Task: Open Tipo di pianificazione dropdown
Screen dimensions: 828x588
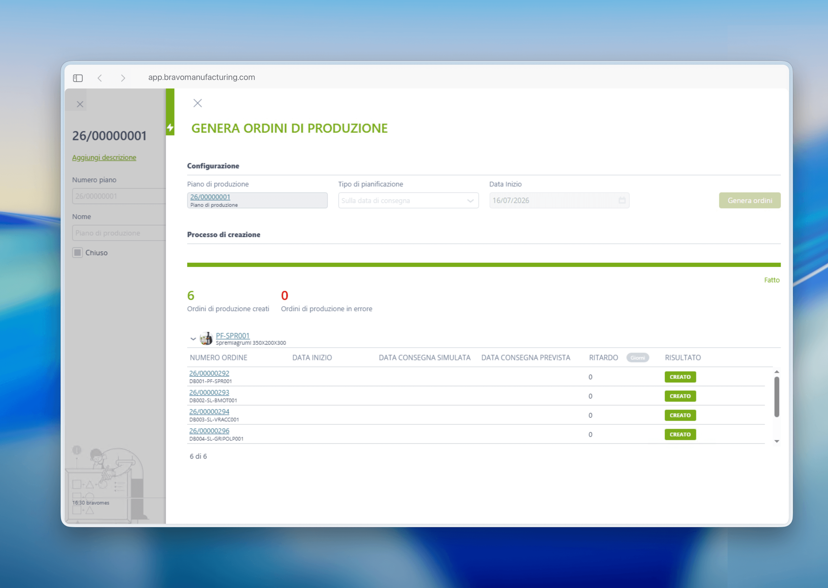Action: click(x=408, y=200)
